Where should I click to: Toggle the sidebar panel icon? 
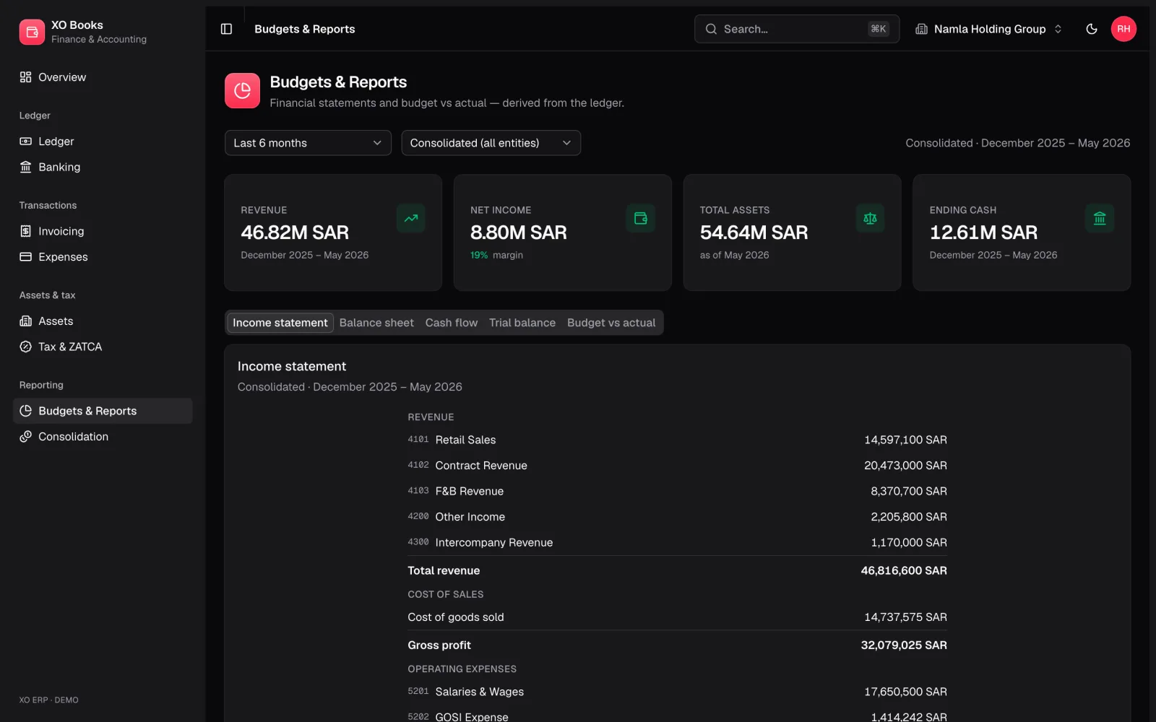tap(226, 29)
